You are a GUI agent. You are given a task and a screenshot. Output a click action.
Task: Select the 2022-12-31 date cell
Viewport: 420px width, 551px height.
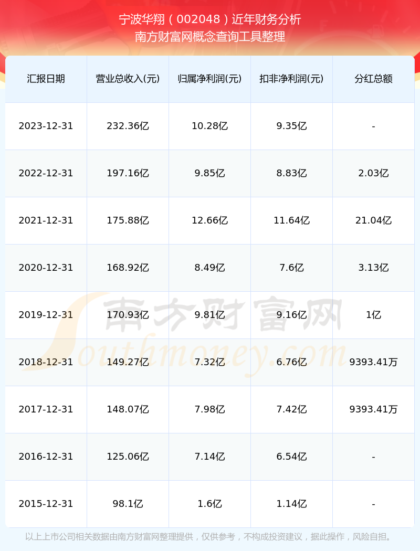[x=46, y=173]
